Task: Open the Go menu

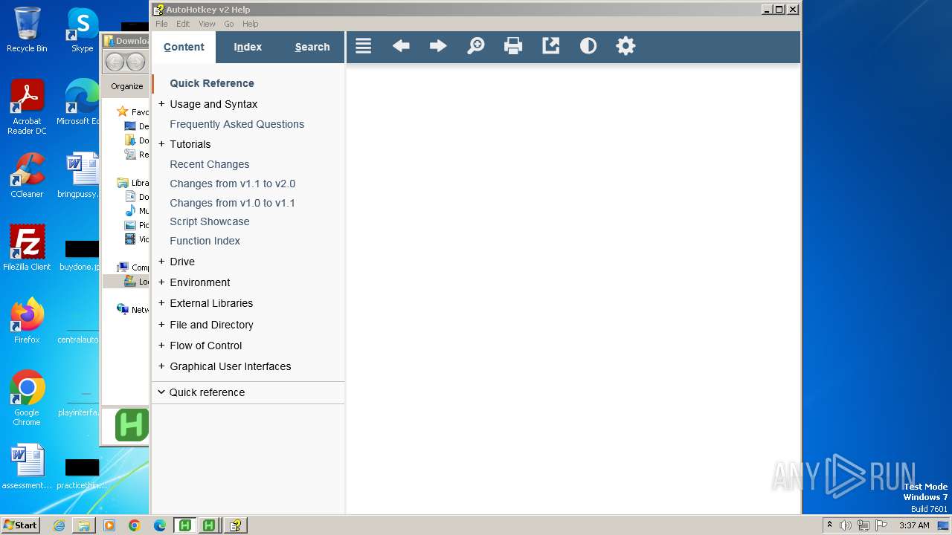Action: [x=229, y=24]
